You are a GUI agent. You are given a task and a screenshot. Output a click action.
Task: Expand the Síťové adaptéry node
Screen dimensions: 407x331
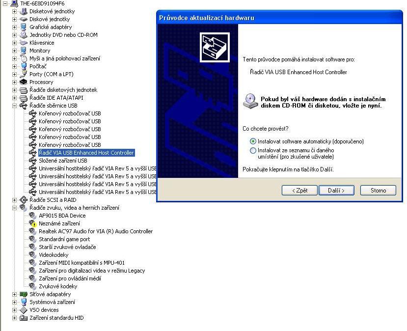(x=14, y=294)
